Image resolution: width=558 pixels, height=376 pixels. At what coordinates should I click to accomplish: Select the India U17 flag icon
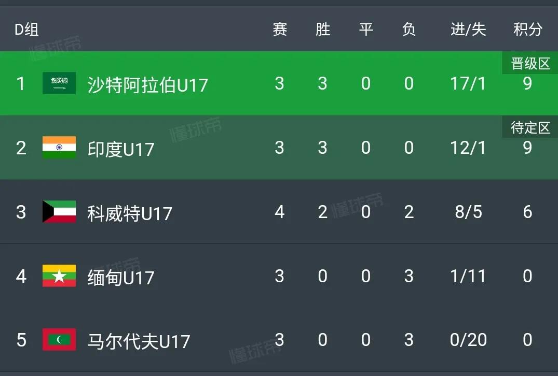[59, 148]
